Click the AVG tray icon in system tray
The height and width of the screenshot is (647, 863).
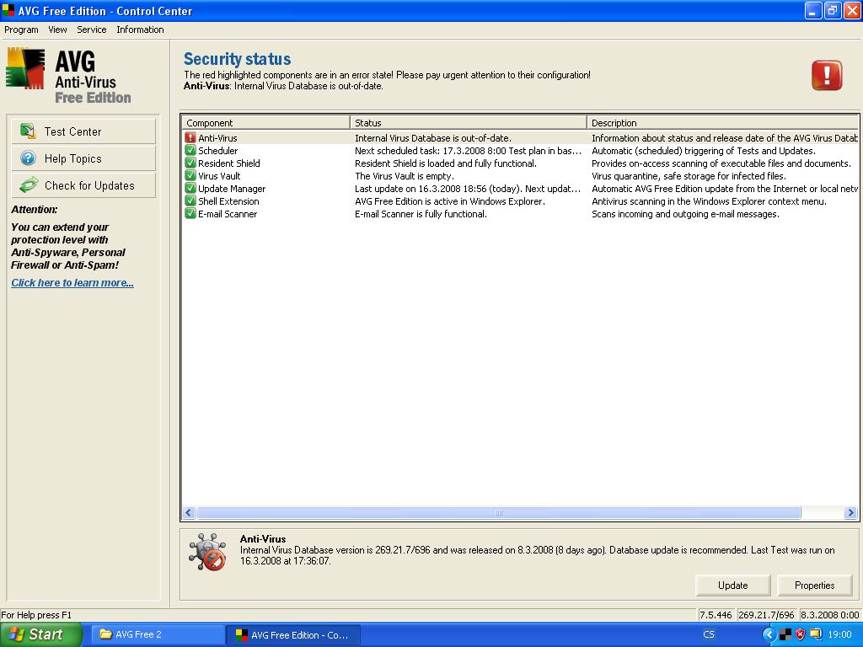(785, 634)
